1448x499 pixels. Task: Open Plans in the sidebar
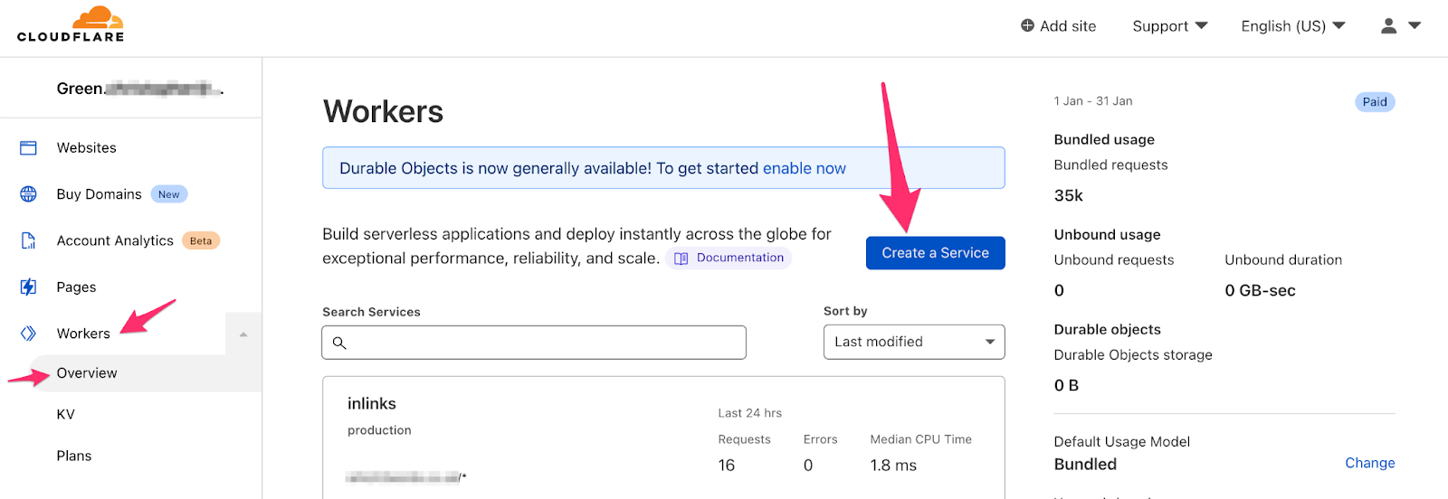coord(74,457)
